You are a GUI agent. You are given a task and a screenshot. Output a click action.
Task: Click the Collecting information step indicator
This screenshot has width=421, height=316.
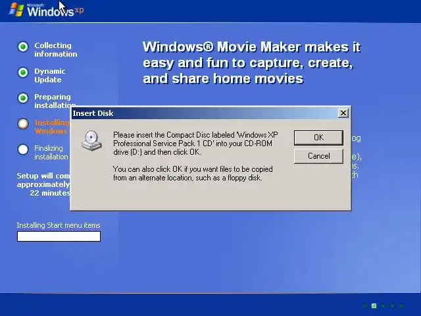[23, 47]
